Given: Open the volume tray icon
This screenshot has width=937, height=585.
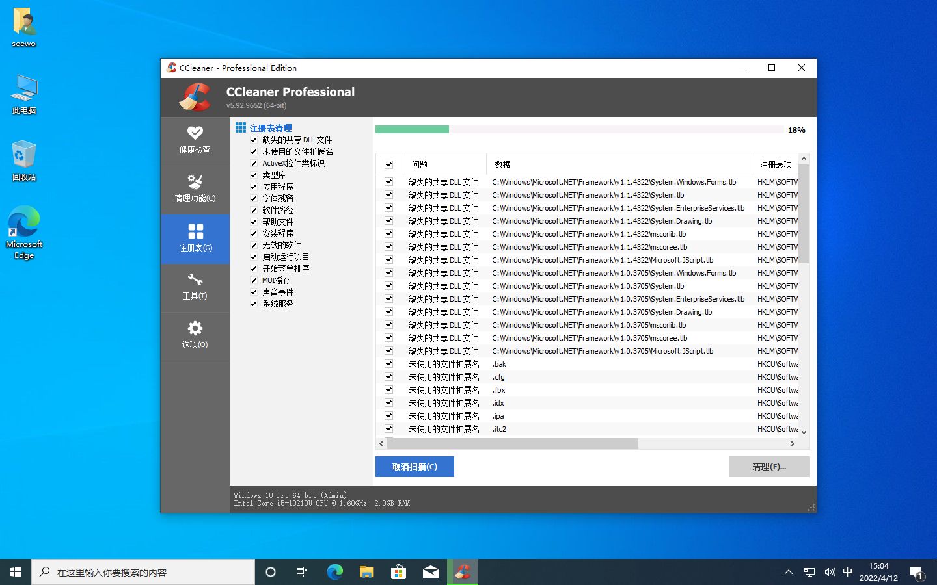Looking at the screenshot, I should 830,572.
